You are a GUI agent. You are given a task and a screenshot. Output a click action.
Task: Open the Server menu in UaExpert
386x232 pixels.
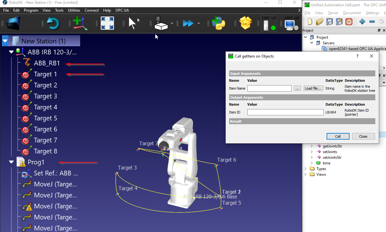coord(333,13)
